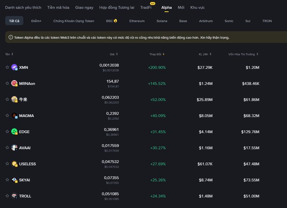Image resolution: width=287 pixels, height=208 pixels.
Task: Filter by Điểm+ category
Action: click(x=36, y=21)
